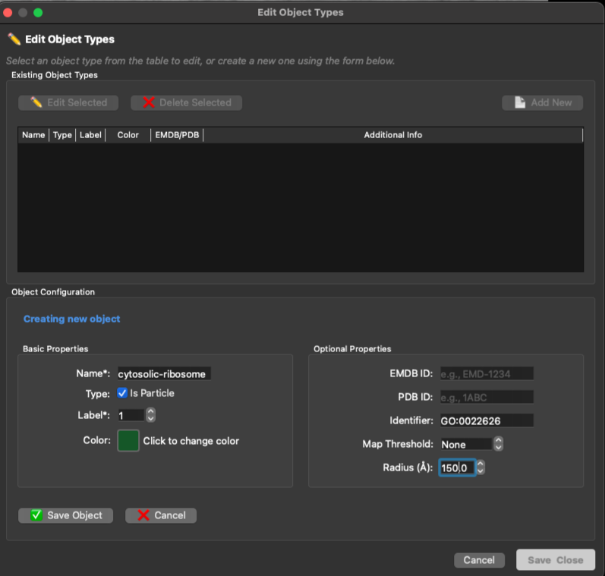This screenshot has height=576, width=605.
Task: Click the Edit Selected pencil button
Action: [68, 102]
